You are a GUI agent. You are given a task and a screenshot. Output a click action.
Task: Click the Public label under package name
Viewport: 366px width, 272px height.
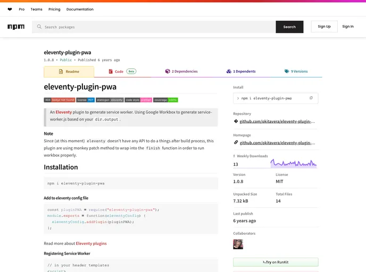click(66, 60)
